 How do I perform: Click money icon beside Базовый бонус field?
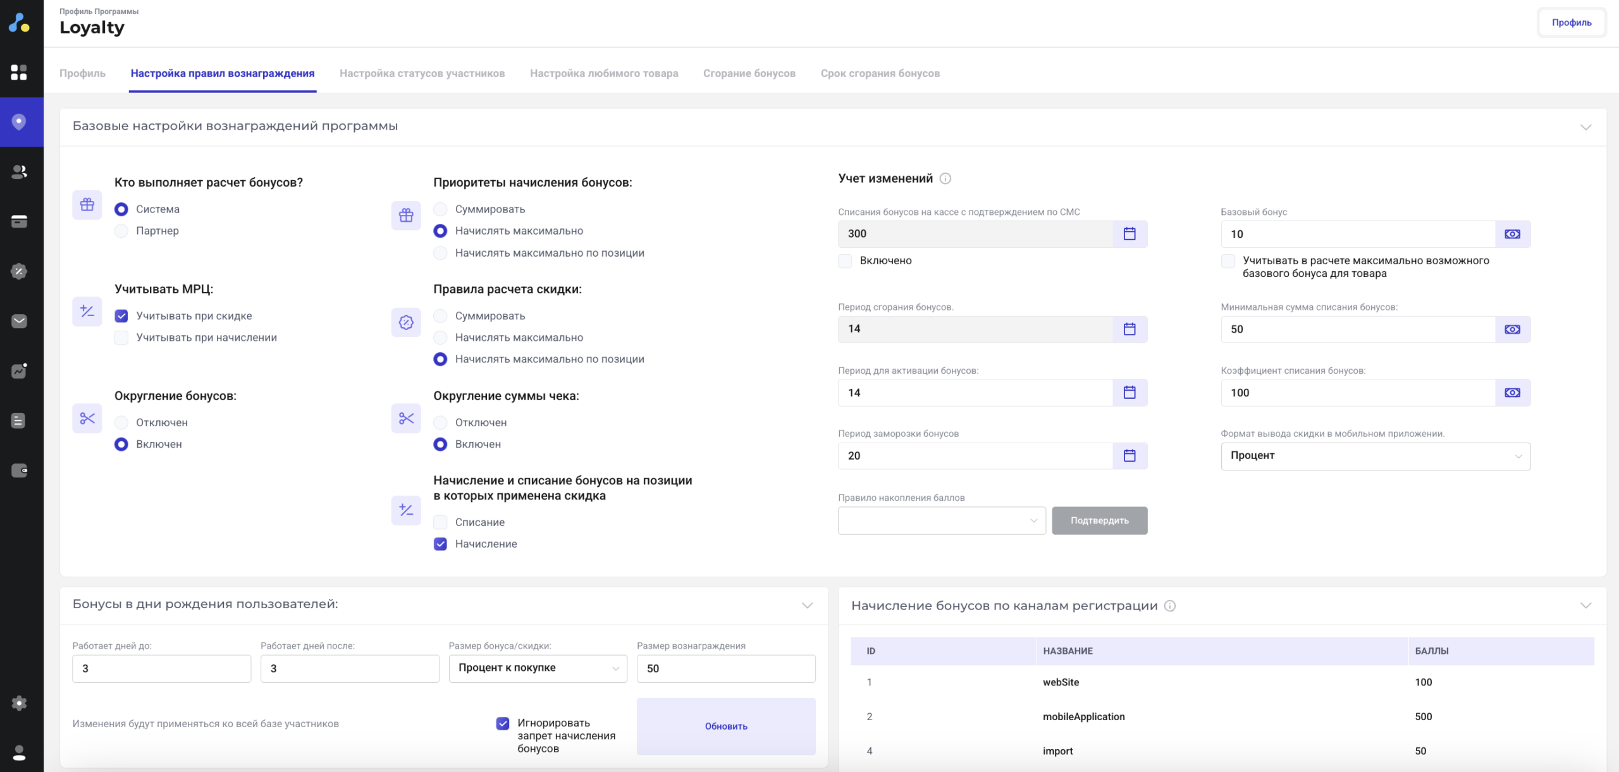click(1512, 234)
